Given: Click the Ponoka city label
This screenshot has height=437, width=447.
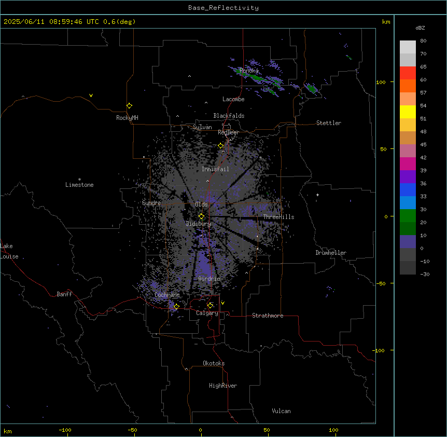Looking at the screenshot, I should click(249, 71).
